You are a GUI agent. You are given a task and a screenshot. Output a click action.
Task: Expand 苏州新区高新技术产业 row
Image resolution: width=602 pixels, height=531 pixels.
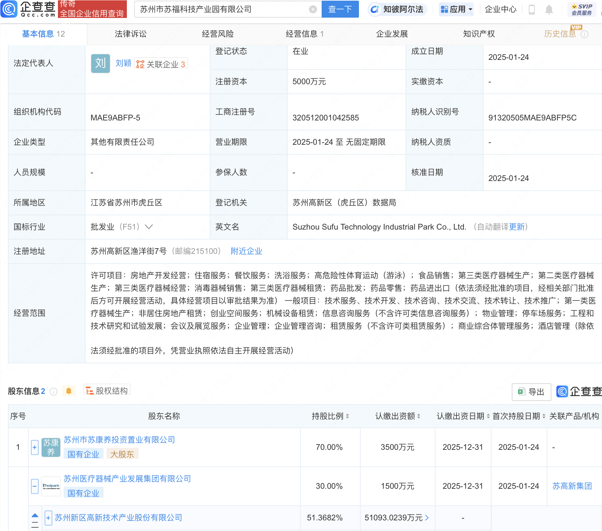(48, 518)
